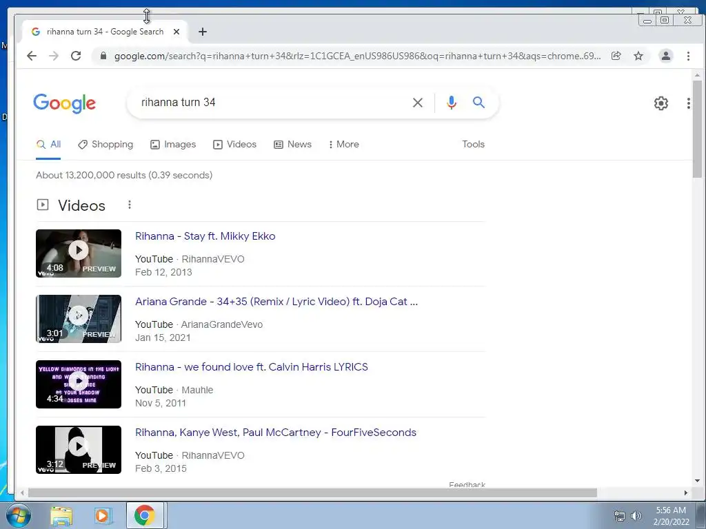
Task: Click the Chrome taskbar icon
Action: click(x=145, y=515)
